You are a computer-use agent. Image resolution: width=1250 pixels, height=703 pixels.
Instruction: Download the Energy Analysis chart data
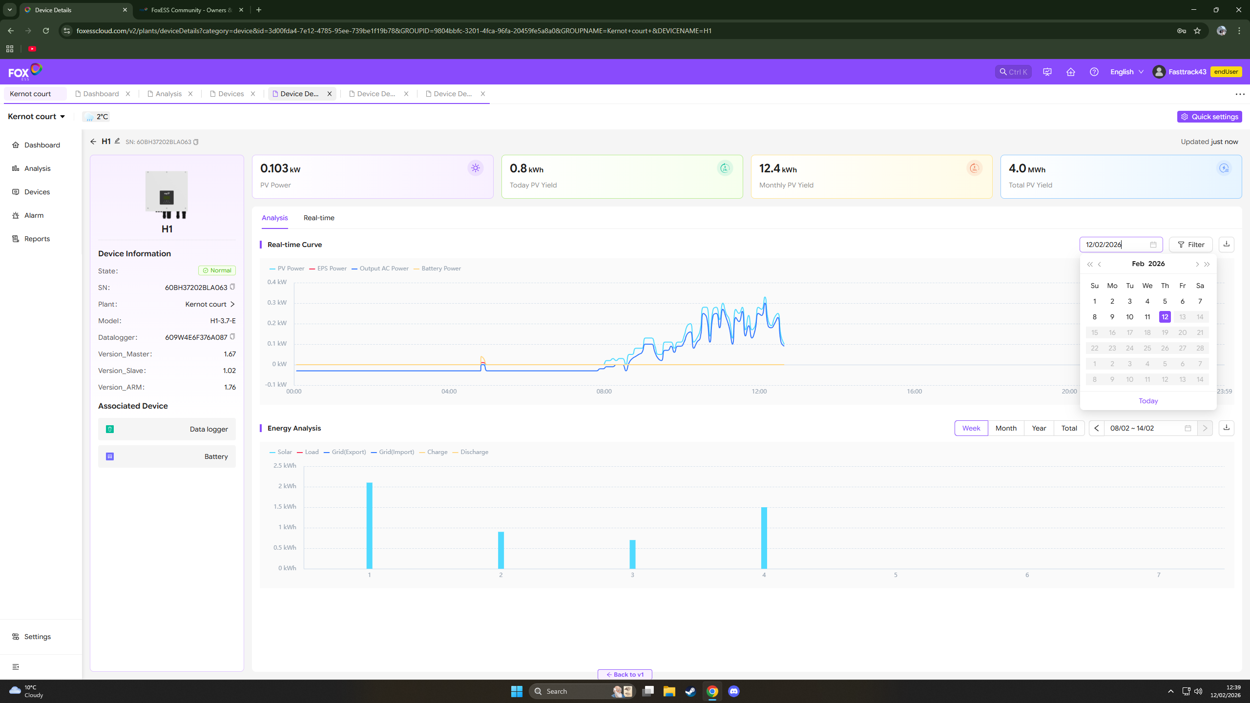pyautogui.click(x=1226, y=428)
